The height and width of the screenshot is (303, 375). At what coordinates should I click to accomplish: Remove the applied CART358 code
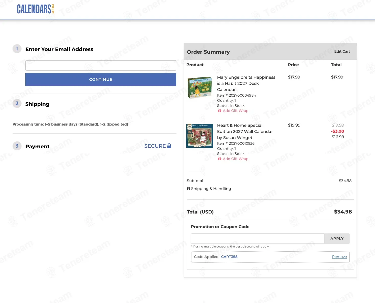(x=339, y=257)
